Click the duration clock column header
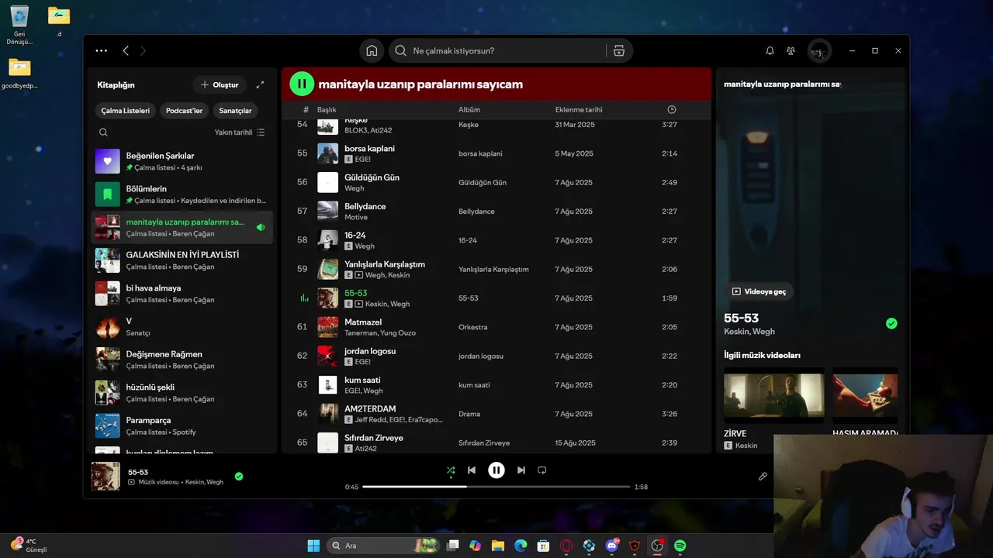993x558 pixels. [672, 109]
